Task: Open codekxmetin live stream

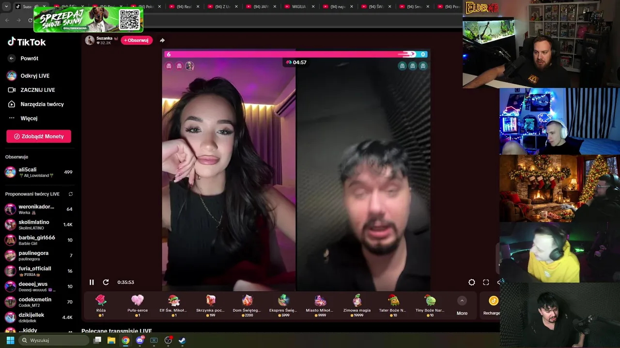Action: (39, 302)
